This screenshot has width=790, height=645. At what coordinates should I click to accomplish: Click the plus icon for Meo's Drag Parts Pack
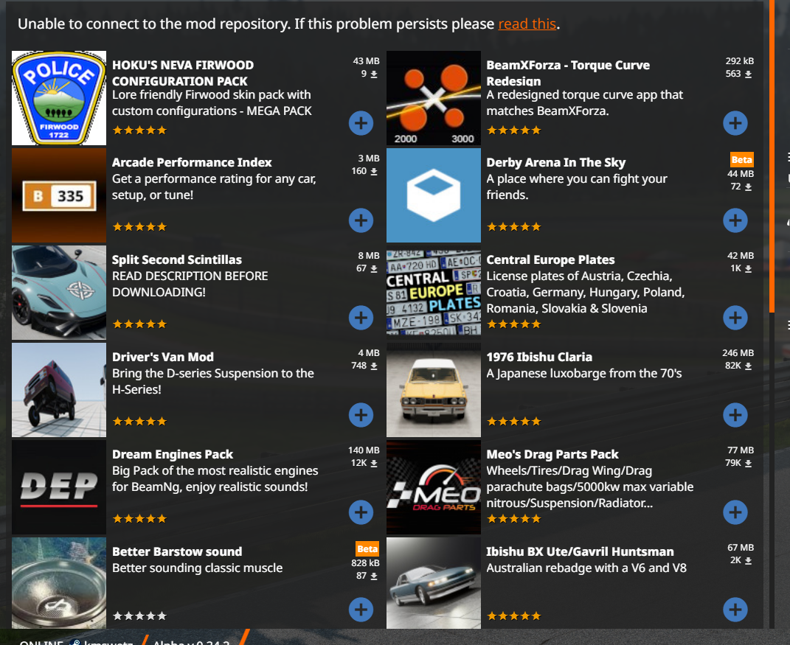(735, 512)
